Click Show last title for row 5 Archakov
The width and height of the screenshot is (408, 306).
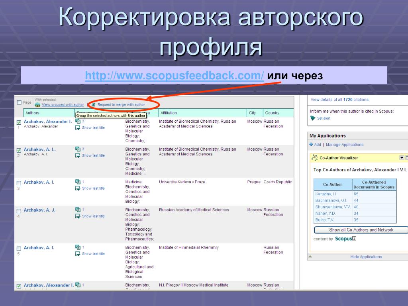[x=93, y=254]
